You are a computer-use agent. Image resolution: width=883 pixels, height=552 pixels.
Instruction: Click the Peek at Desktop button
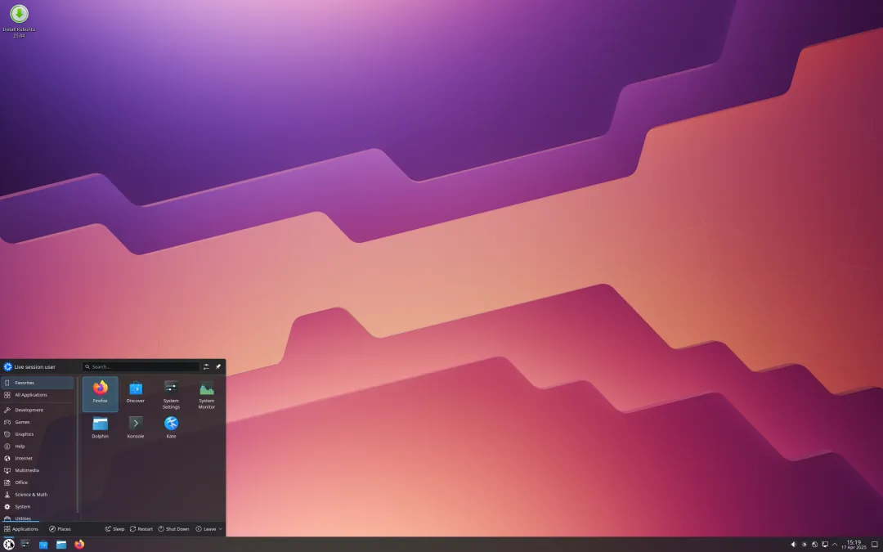pos(875,545)
